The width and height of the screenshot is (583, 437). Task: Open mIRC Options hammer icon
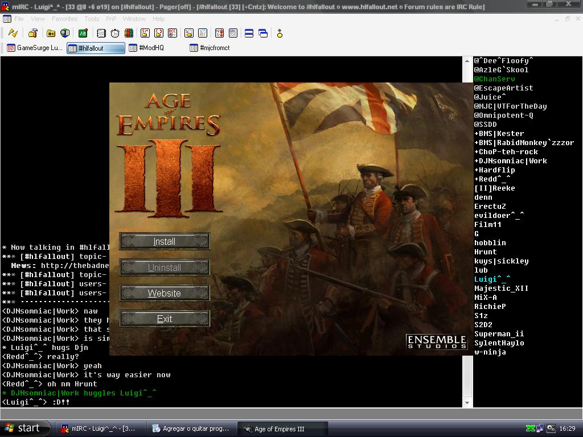point(33,34)
